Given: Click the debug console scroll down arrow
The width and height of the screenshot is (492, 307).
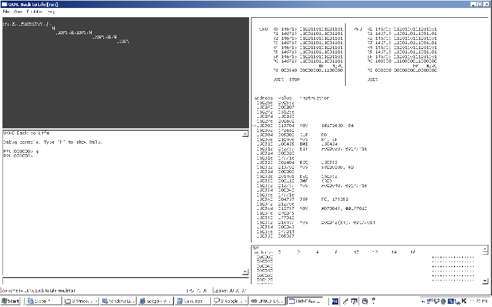Looking at the screenshot, I should [245, 272].
